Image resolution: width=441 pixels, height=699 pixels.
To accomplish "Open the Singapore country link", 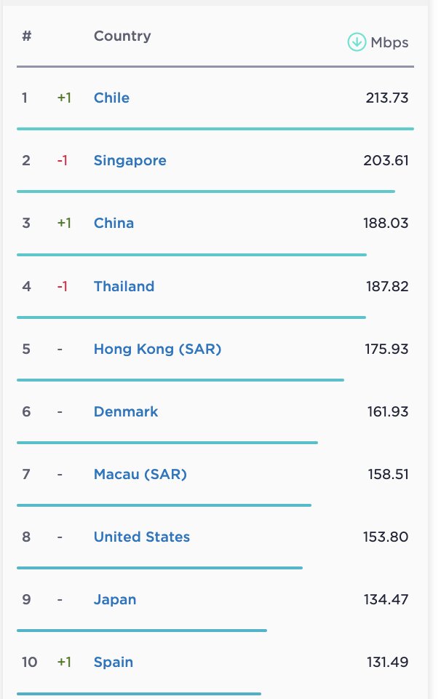I will click(x=130, y=160).
